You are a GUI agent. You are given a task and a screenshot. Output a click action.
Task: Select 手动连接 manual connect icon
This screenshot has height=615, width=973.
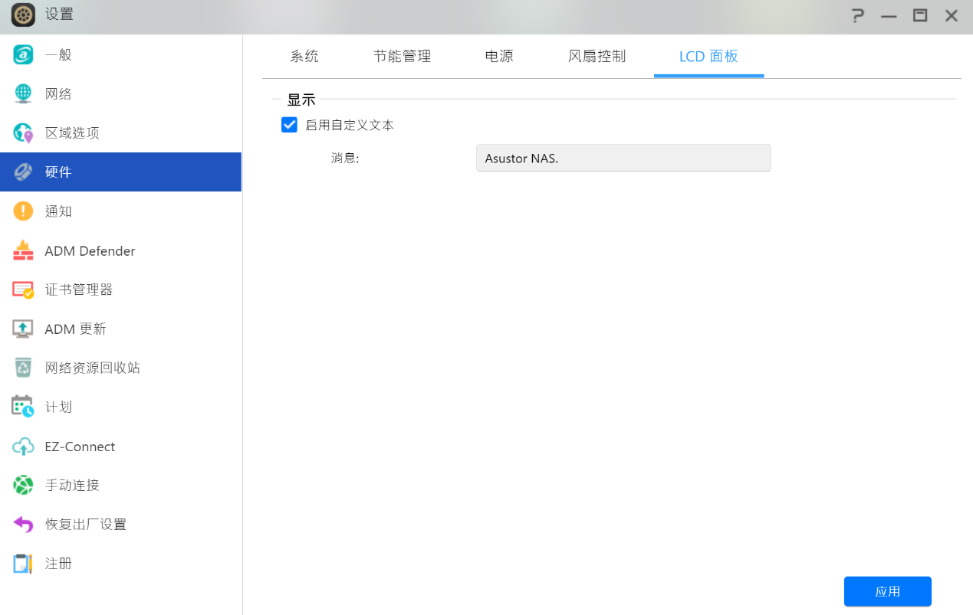(23, 485)
